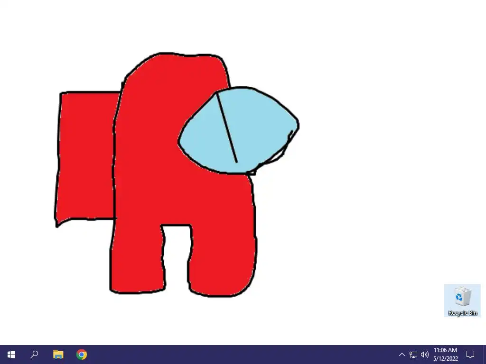Image resolution: width=486 pixels, height=364 pixels.
Task: Open the volume speaker control
Action: click(x=425, y=355)
